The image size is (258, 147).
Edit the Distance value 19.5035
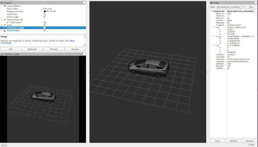(x=231, y=55)
